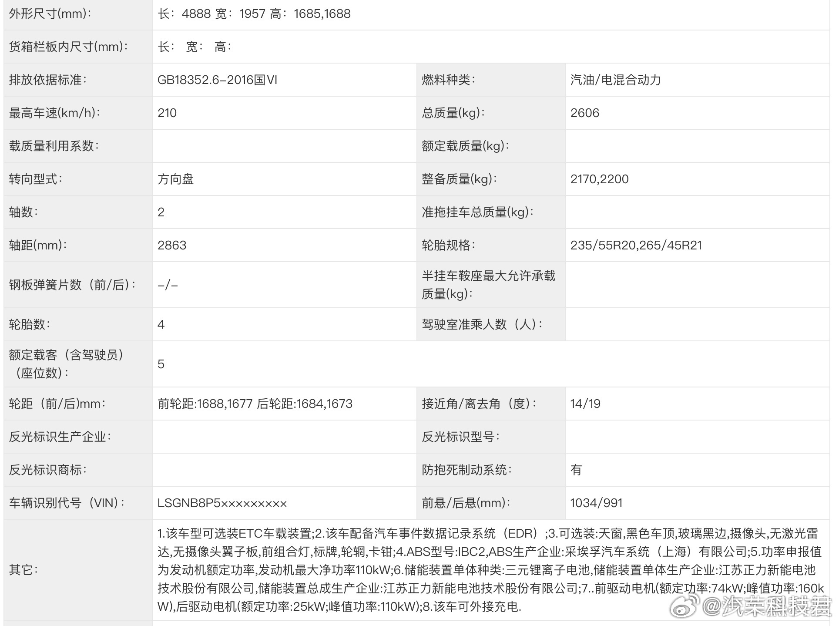Viewport: 839px width, 626px height.
Task: Click the 轮距(前/后)mm label
Action: (57, 404)
